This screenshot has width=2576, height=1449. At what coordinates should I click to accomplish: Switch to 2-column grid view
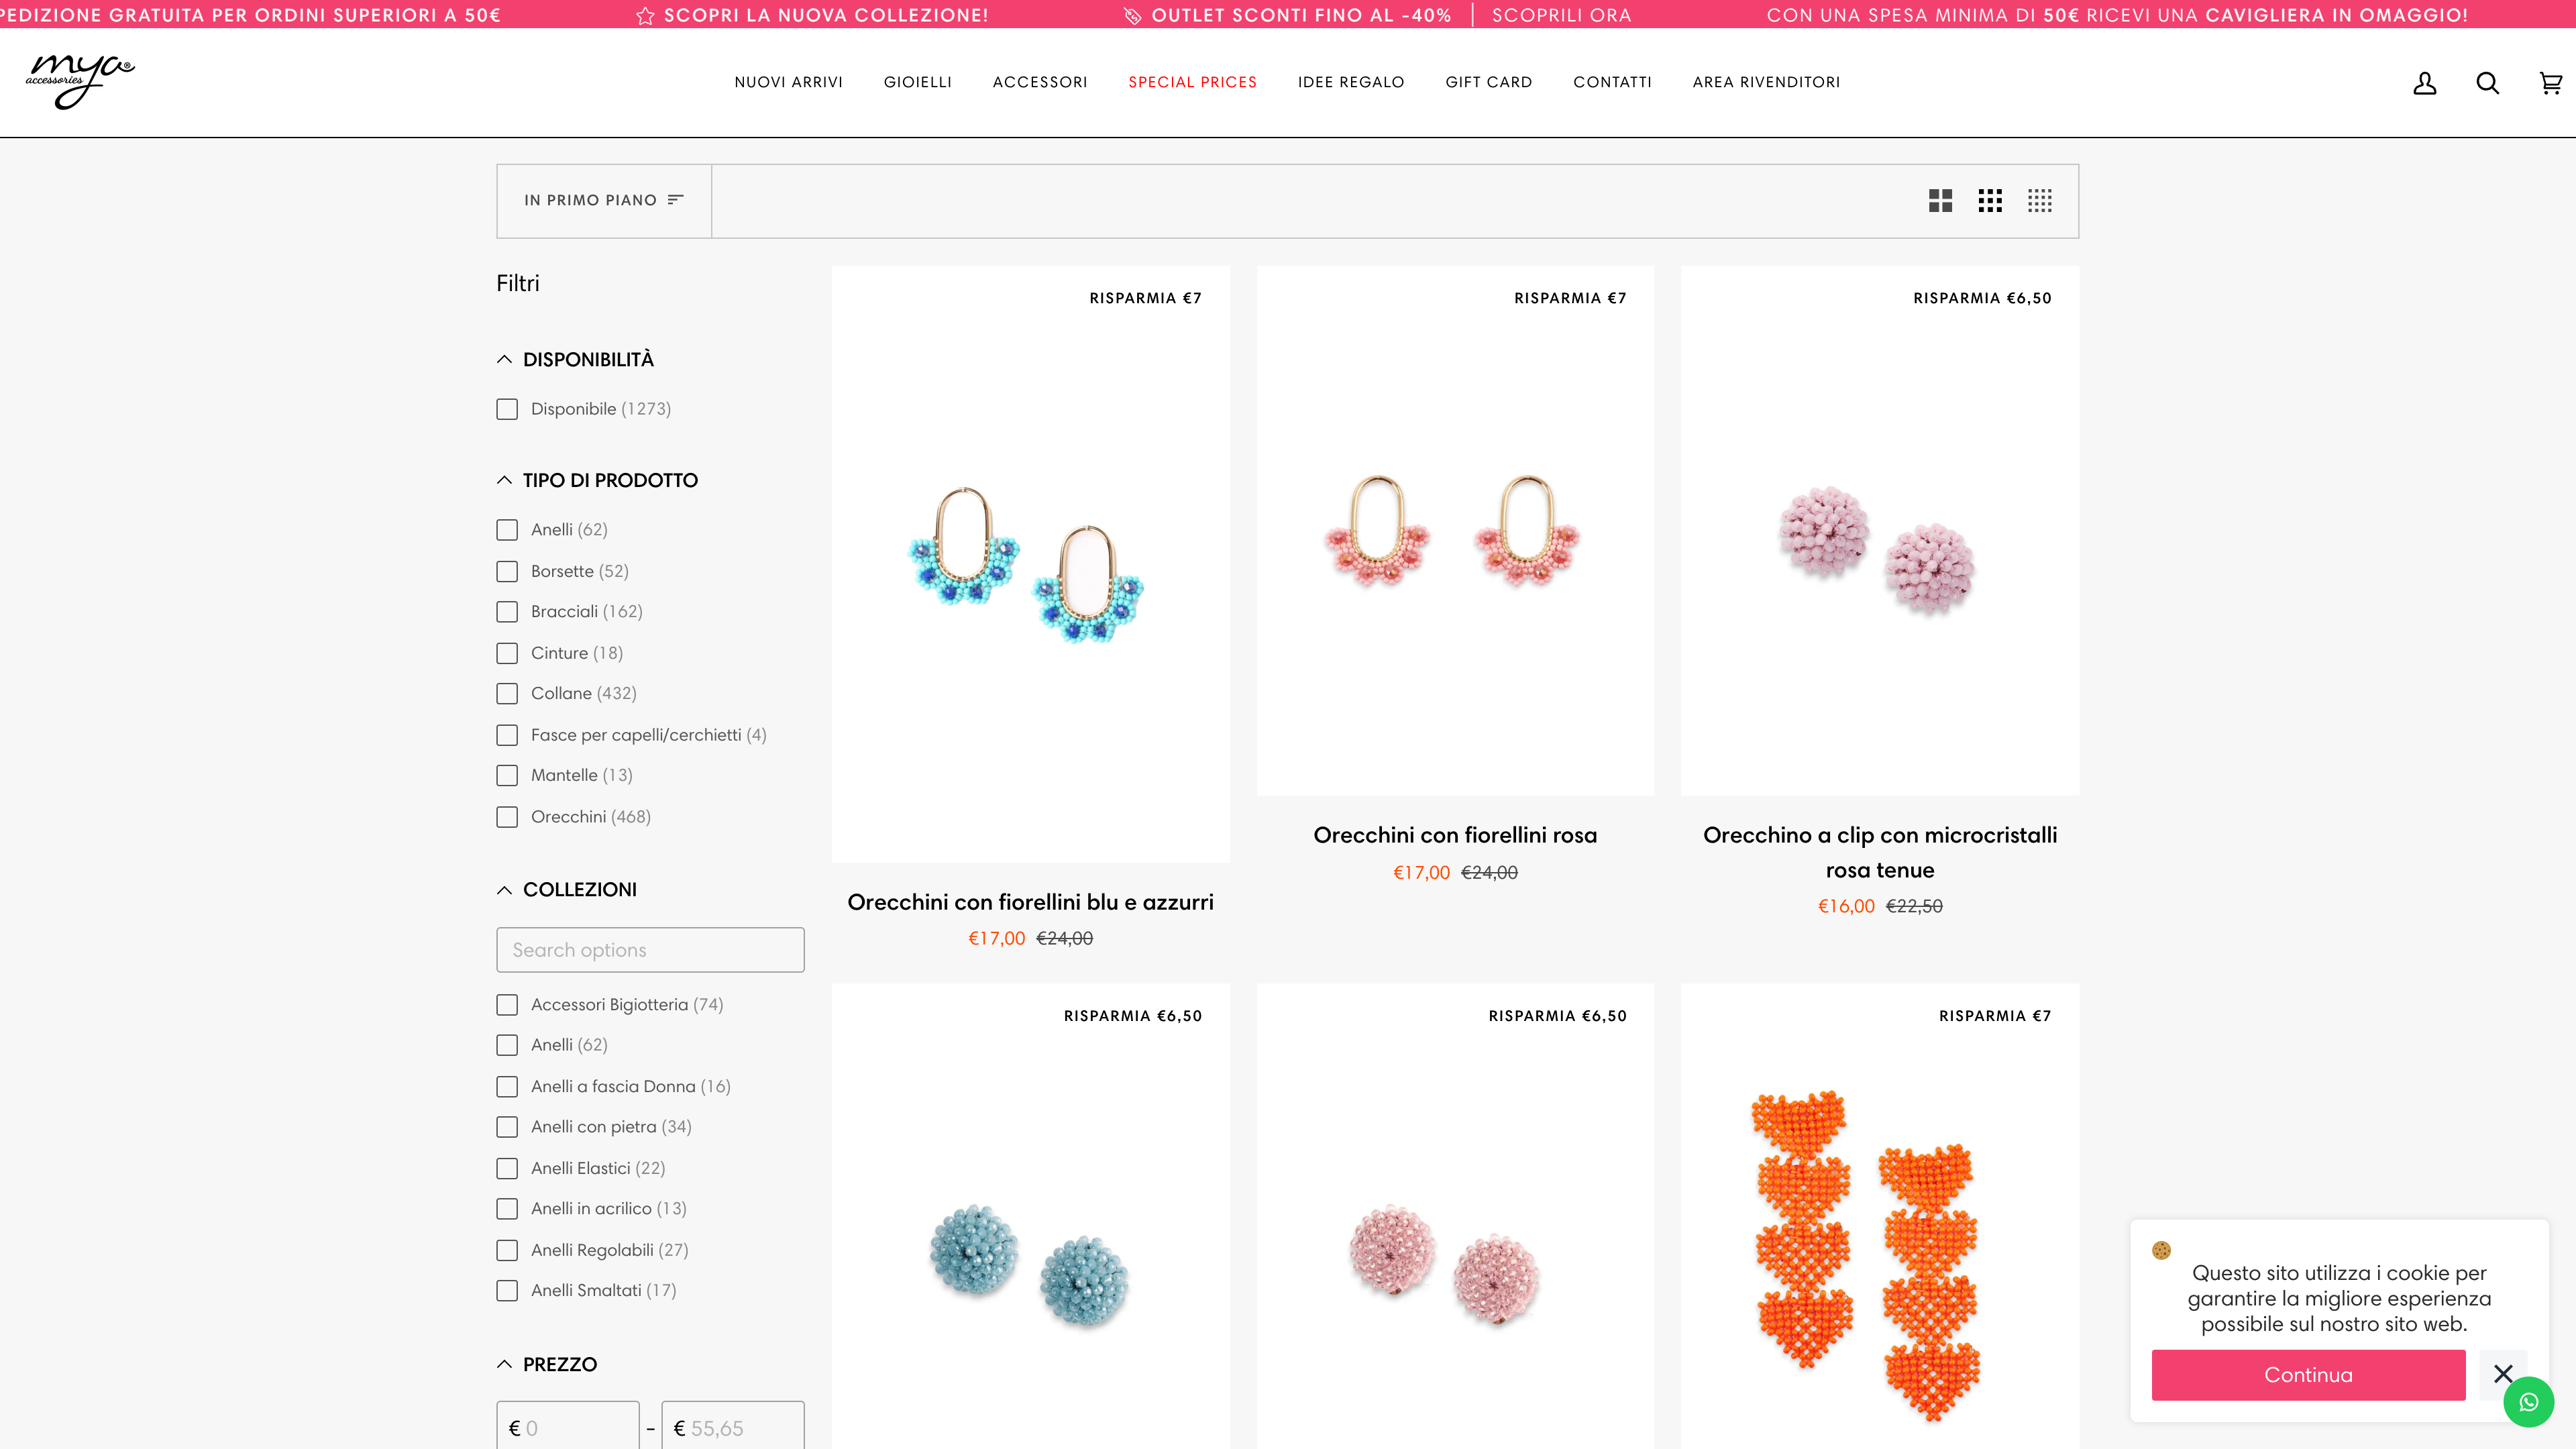click(1941, 200)
